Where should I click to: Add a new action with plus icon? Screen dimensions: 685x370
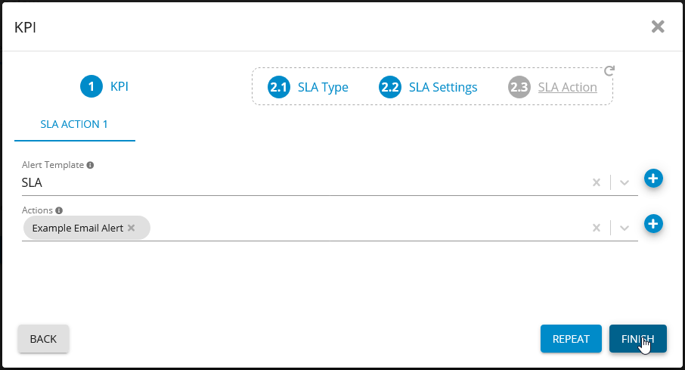coord(653,224)
